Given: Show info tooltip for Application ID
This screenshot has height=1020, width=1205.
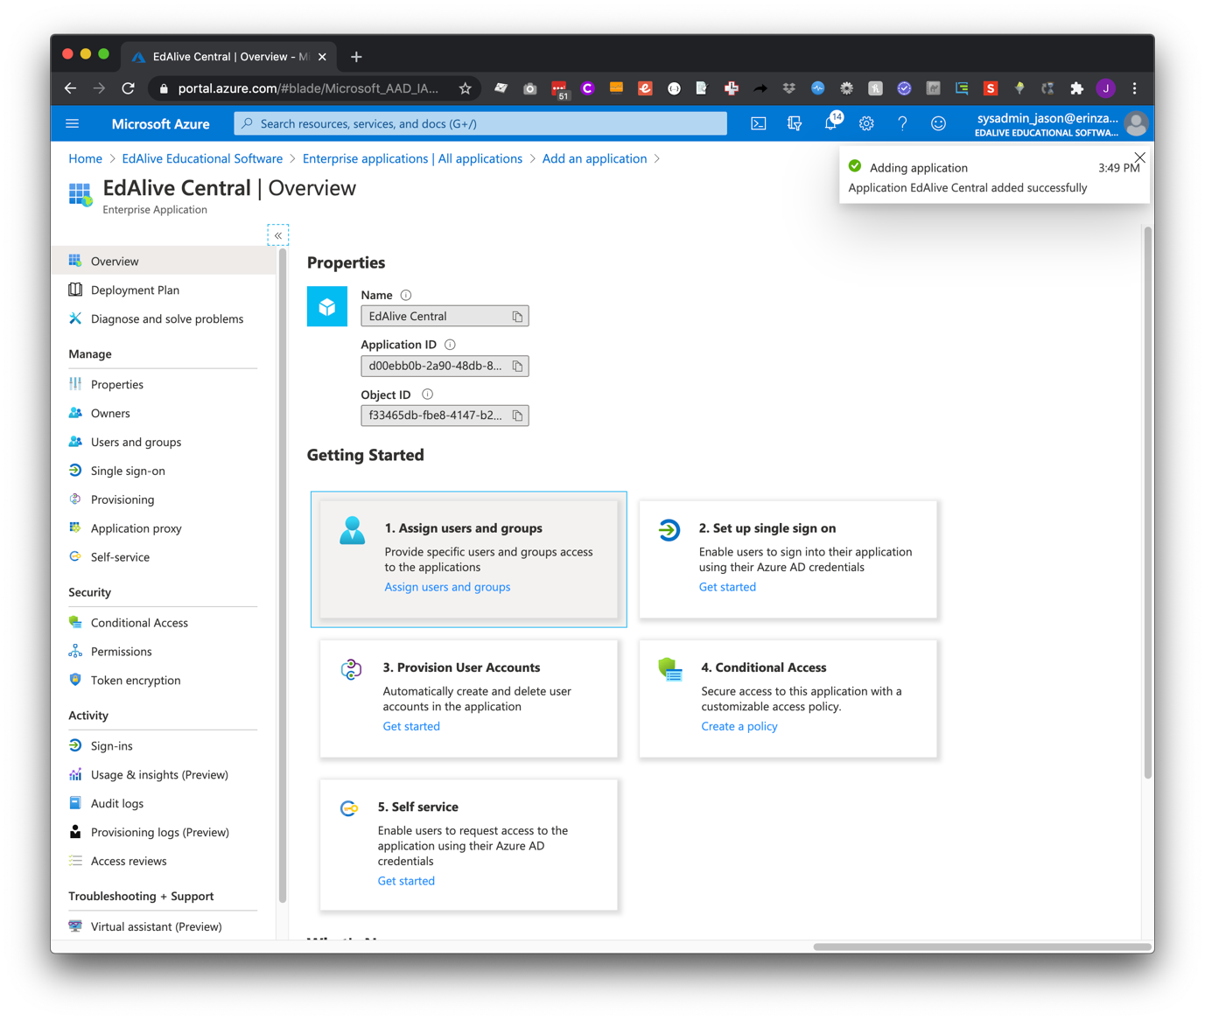Looking at the screenshot, I should (450, 345).
